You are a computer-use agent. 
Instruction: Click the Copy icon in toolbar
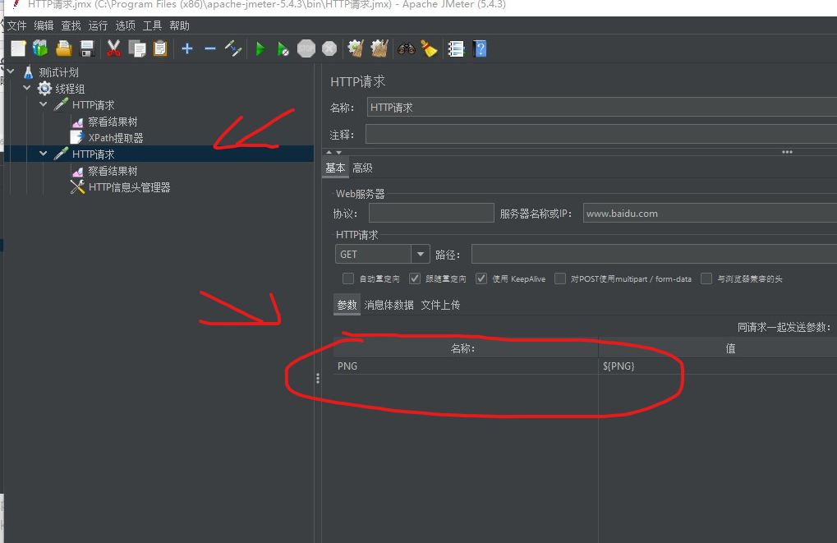pyautogui.click(x=136, y=48)
